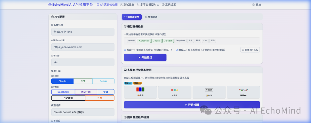Viewport: 311px width, 123px height.
Task: Toggle the 智谱 provider chip
Action: click(x=198, y=41)
